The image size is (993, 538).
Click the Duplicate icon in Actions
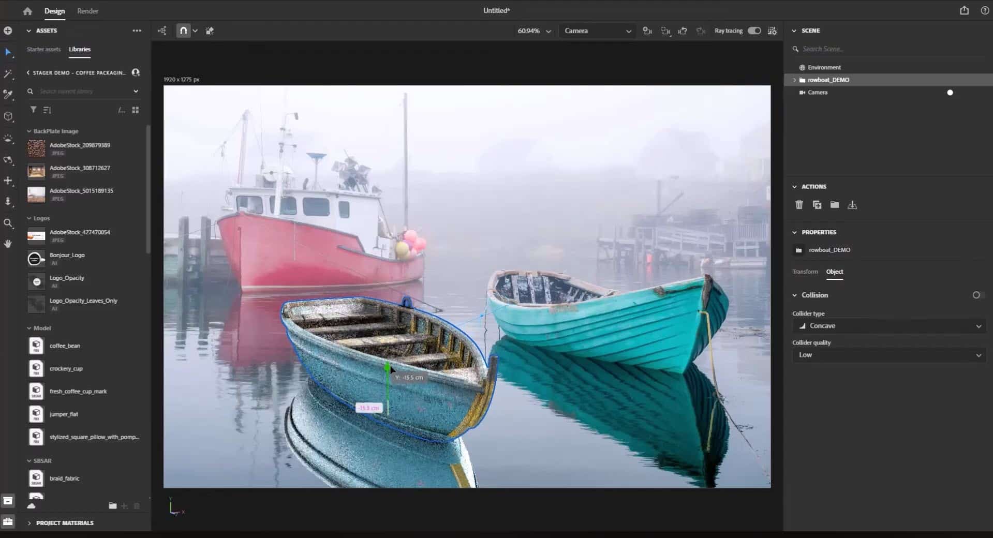click(817, 205)
